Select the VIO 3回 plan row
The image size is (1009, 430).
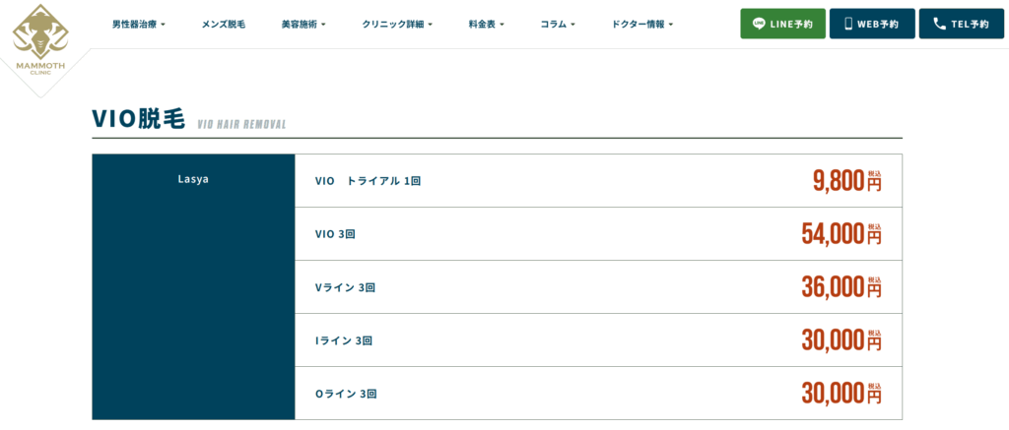pos(598,234)
